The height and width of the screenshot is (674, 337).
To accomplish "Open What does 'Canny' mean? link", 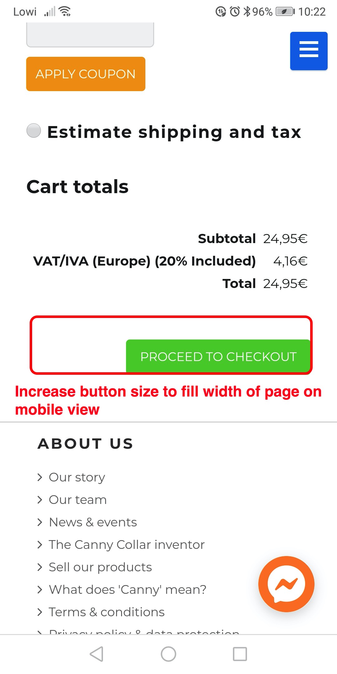I will coord(127,590).
